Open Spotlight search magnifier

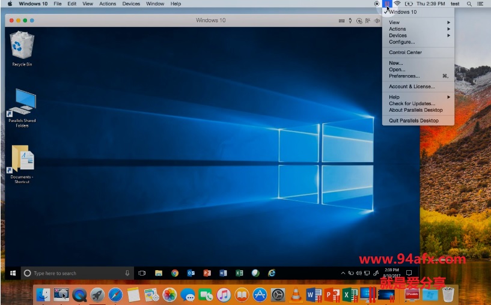[x=469, y=4]
